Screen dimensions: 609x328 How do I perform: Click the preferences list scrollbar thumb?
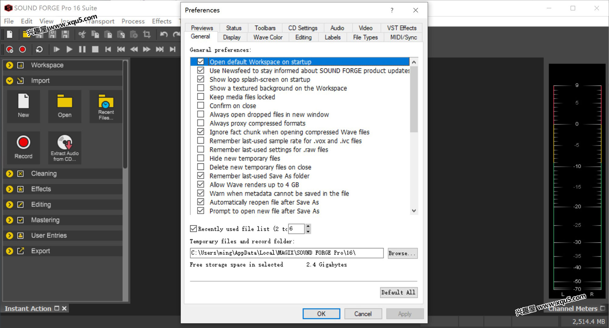pos(414,99)
